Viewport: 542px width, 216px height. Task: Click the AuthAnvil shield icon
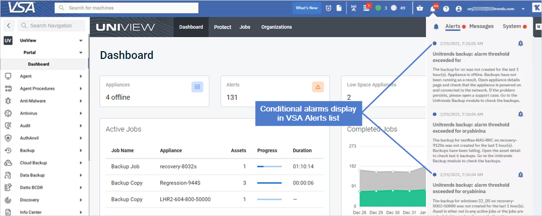pos(8,138)
